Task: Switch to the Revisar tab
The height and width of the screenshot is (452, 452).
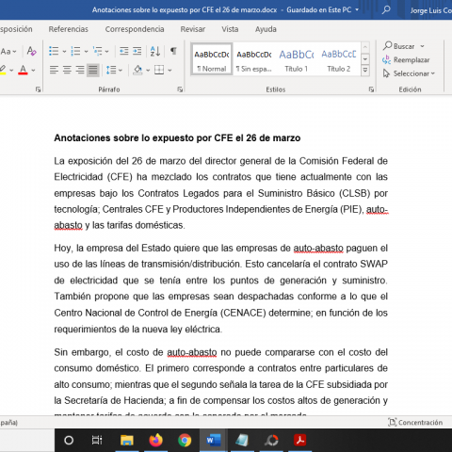Action: tap(193, 29)
